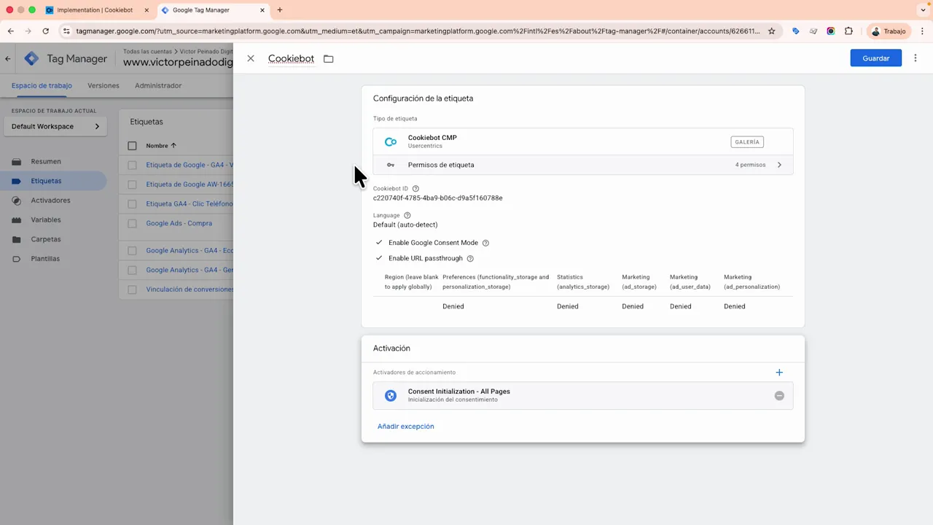The height and width of the screenshot is (525, 933).
Task: Click the Tag Manager logo
Action: (31, 59)
